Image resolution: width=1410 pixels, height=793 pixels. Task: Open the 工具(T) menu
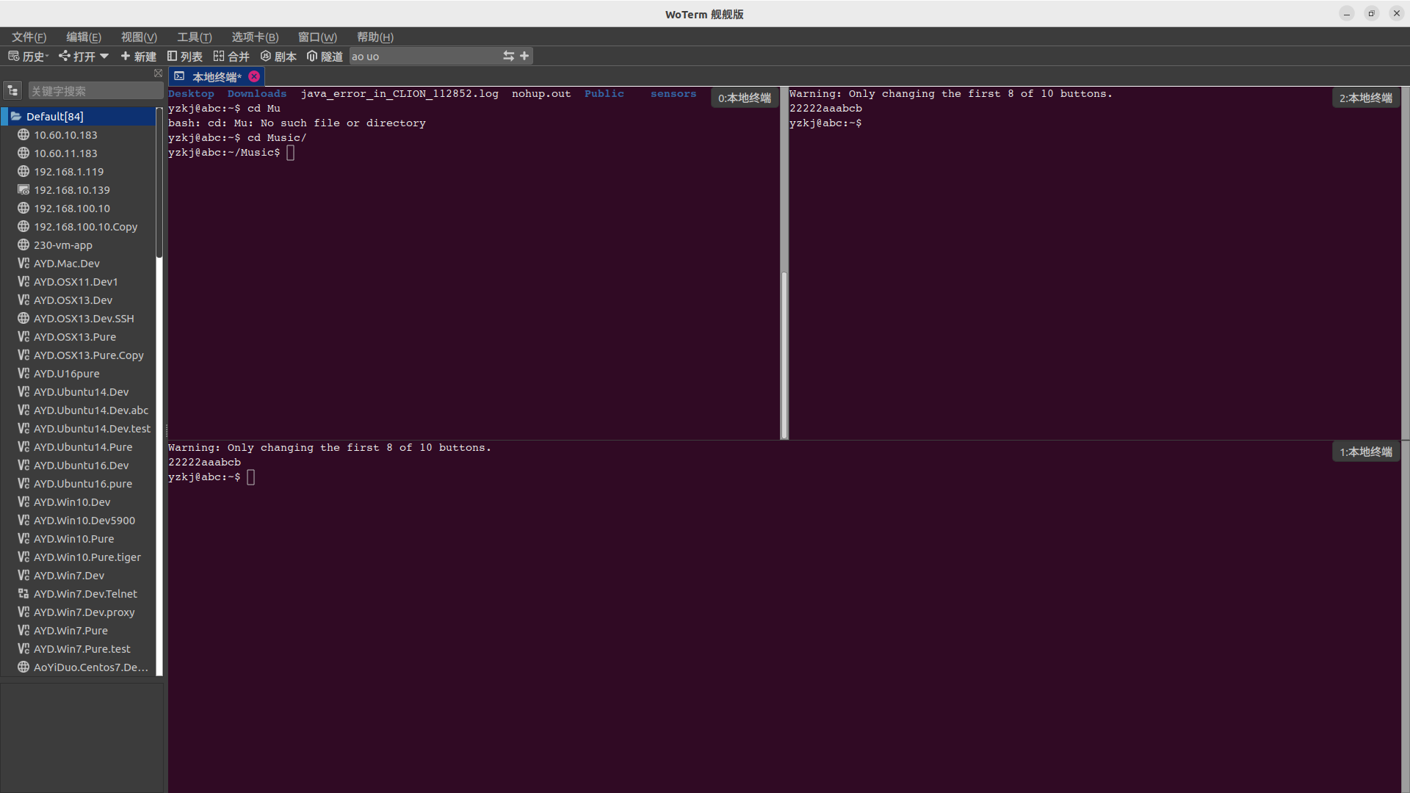click(194, 37)
